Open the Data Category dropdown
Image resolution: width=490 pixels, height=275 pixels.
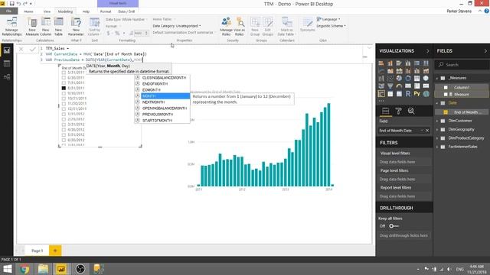click(x=177, y=26)
